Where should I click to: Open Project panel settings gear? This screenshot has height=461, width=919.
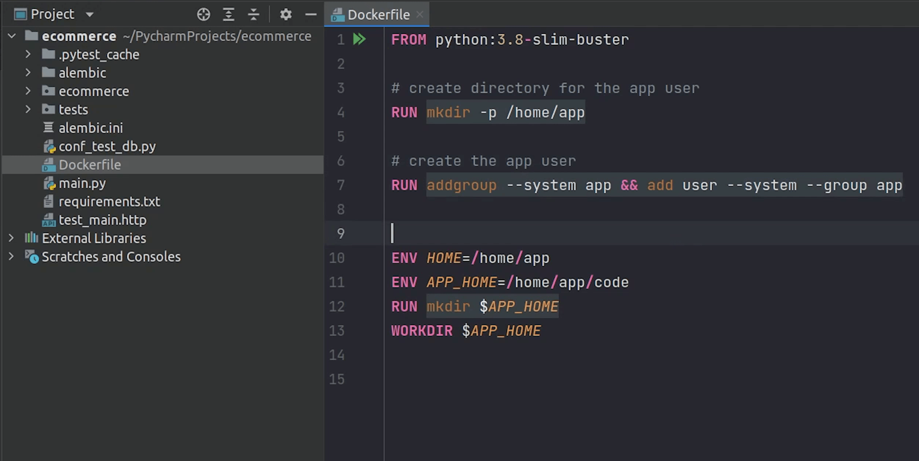tap(286, 15)
